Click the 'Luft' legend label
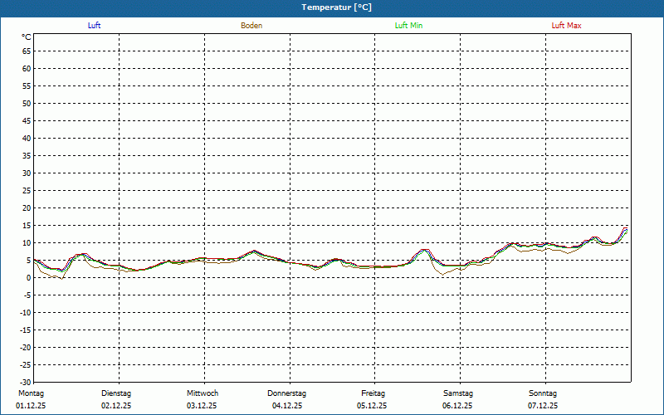This screenshot has width=664, height=415. click(x=94, y=26)
